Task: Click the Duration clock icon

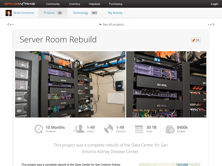Action: pyautogui.click(x=39, y=129)
